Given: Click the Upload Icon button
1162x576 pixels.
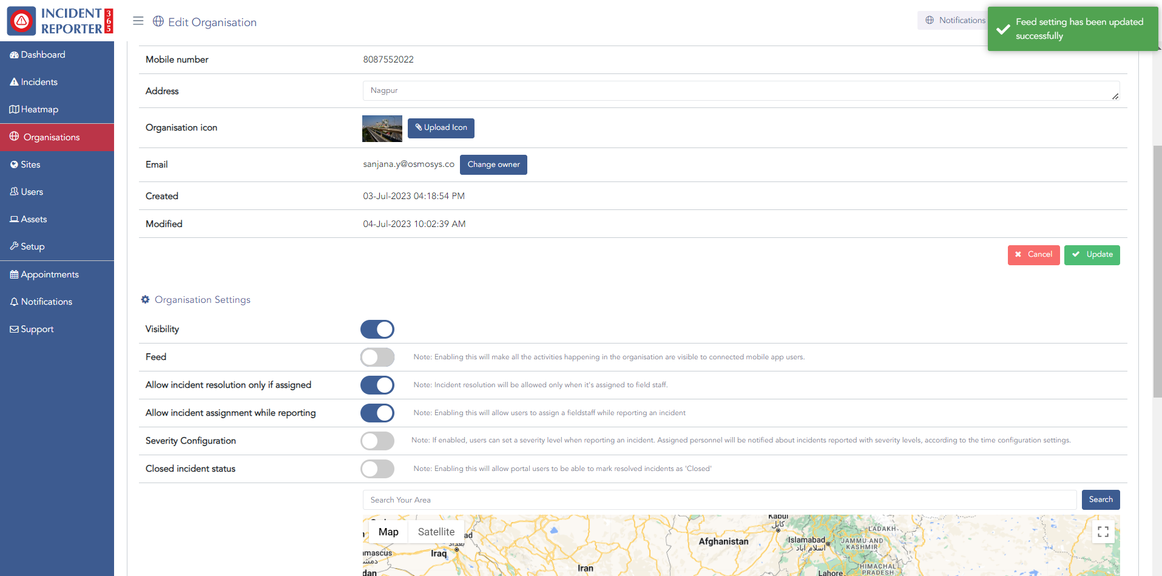Looking at the screenshot, I should (441, 128).
